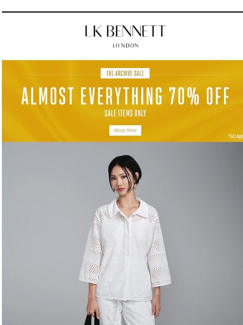
Task: Click the model's gold earring
Action: [136, 186]
